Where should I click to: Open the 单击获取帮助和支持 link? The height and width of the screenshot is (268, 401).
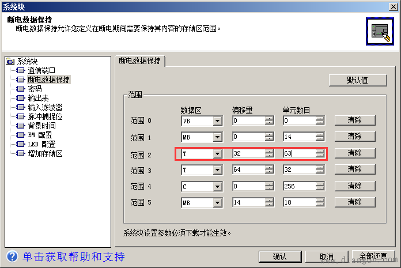pyautogui.click(x=73, y=256)
